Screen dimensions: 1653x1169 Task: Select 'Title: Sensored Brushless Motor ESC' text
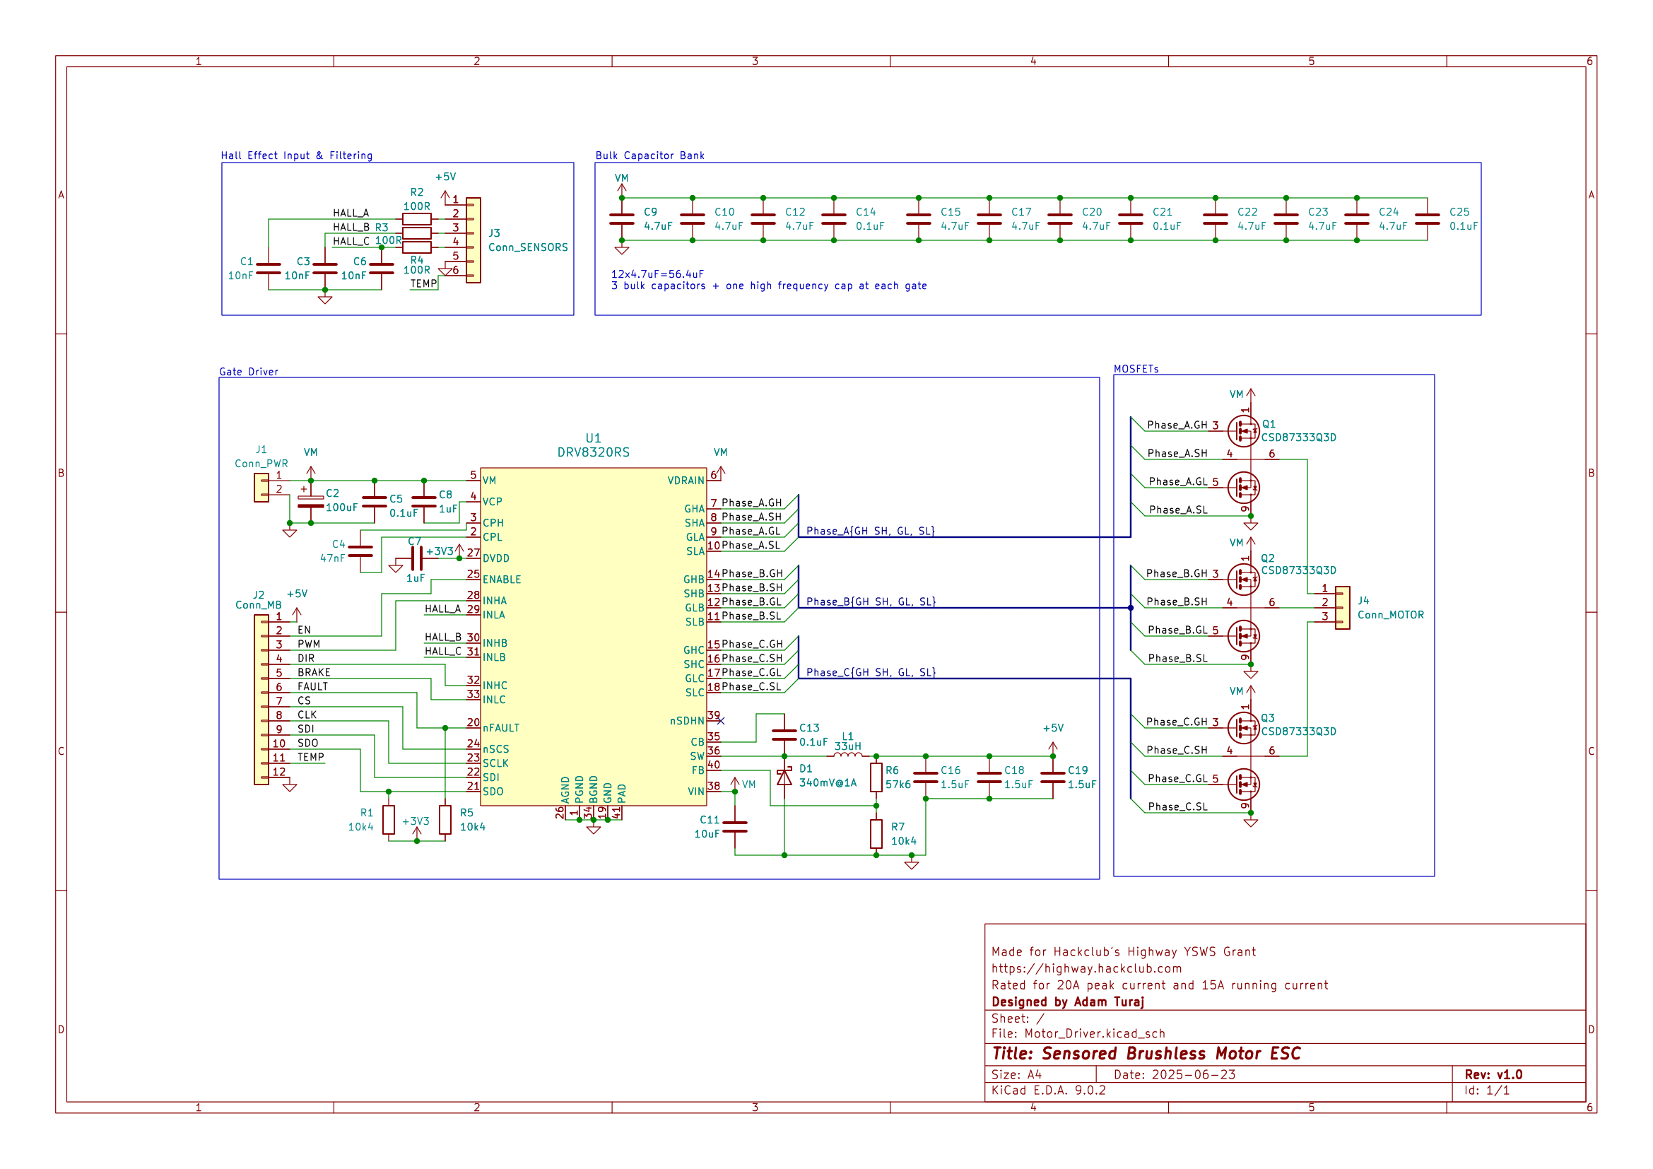[x=1146, y=1054]
